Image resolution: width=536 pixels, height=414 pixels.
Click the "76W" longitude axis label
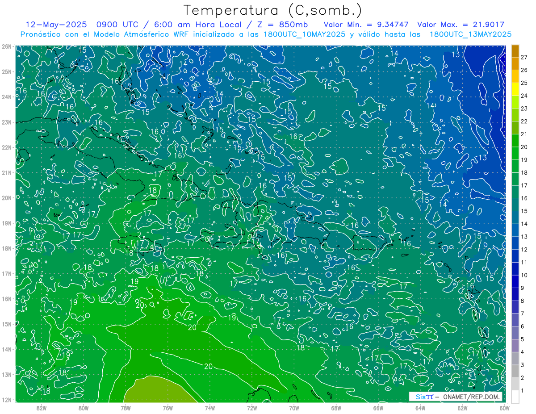click(167, 408)
